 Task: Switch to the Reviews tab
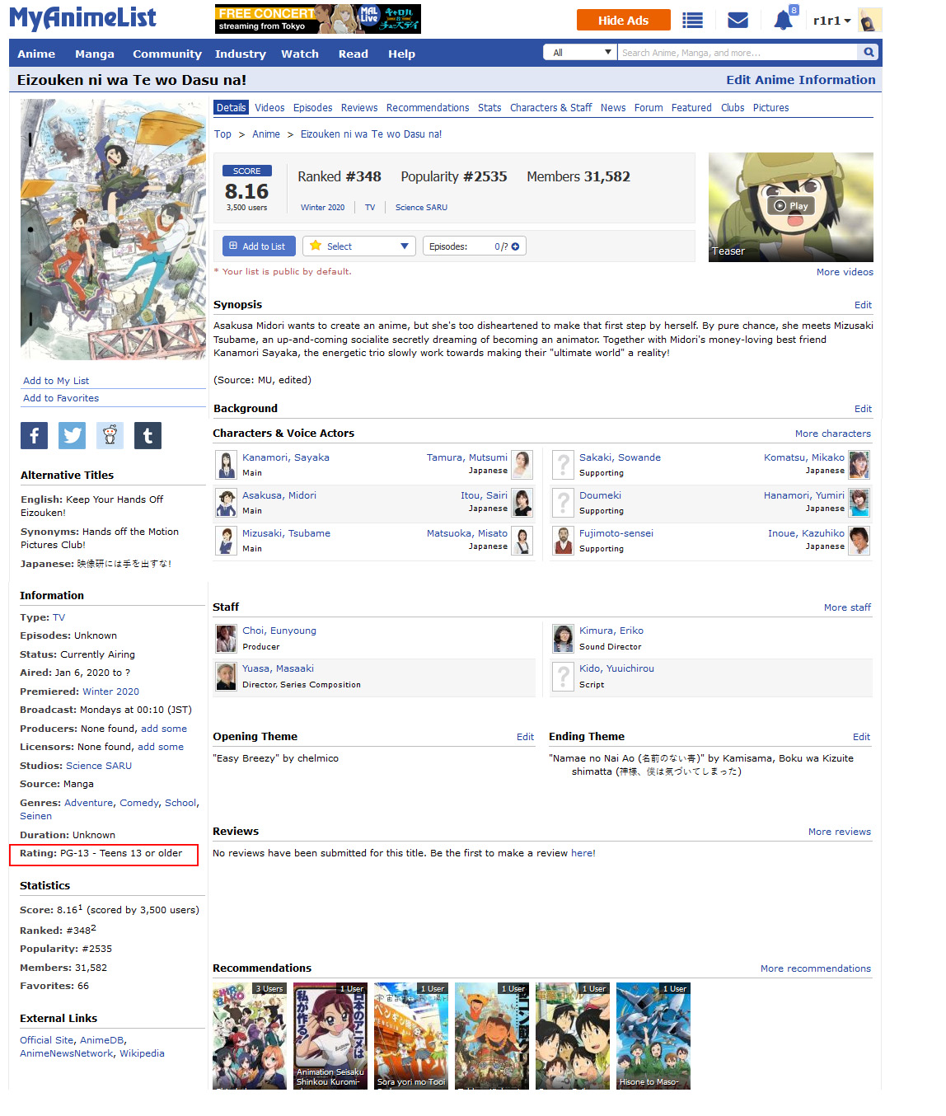pos(359,108)
